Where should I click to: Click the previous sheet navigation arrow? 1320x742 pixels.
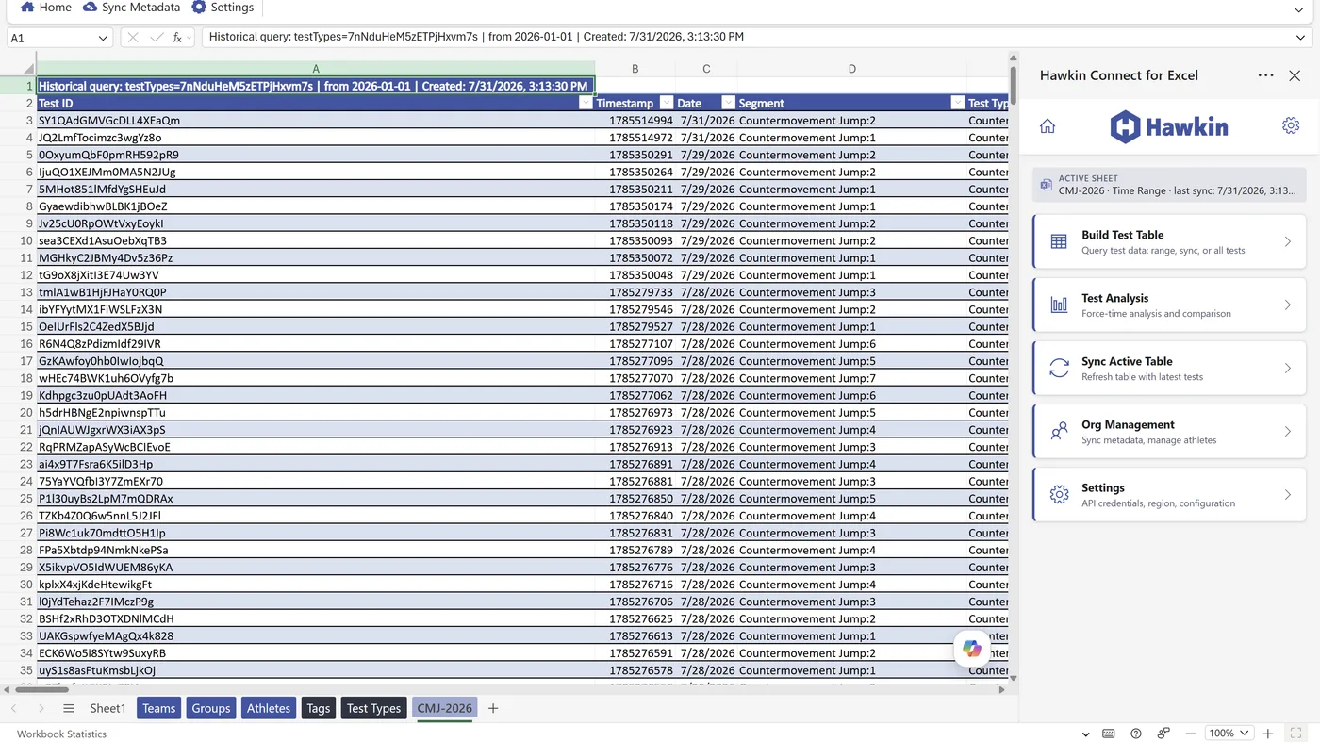14,708
